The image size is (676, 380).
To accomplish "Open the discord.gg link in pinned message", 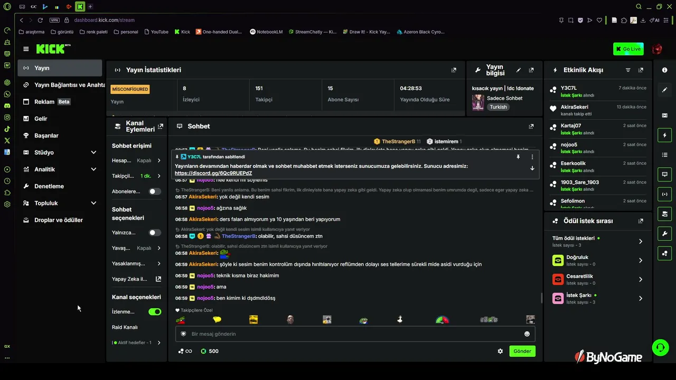I will point(213,173).
